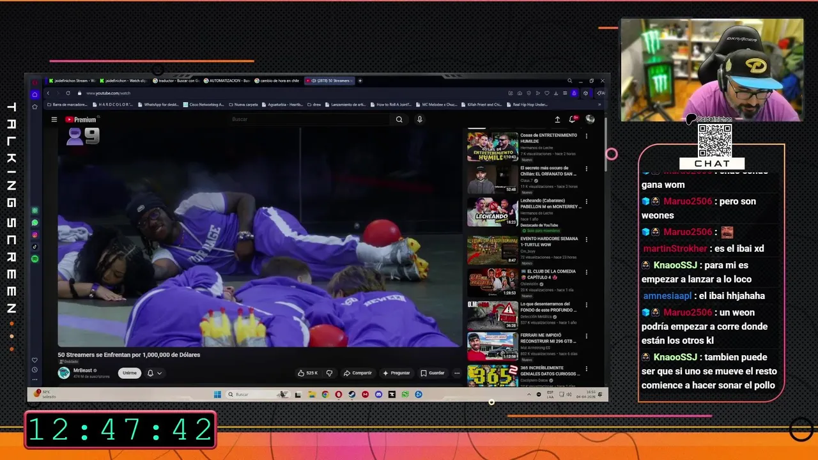Viewport: 818px width, 460px height.
Task: Open options menu for El Club de la Comedia
Action: pyautogui.click(x=587, y=272)
